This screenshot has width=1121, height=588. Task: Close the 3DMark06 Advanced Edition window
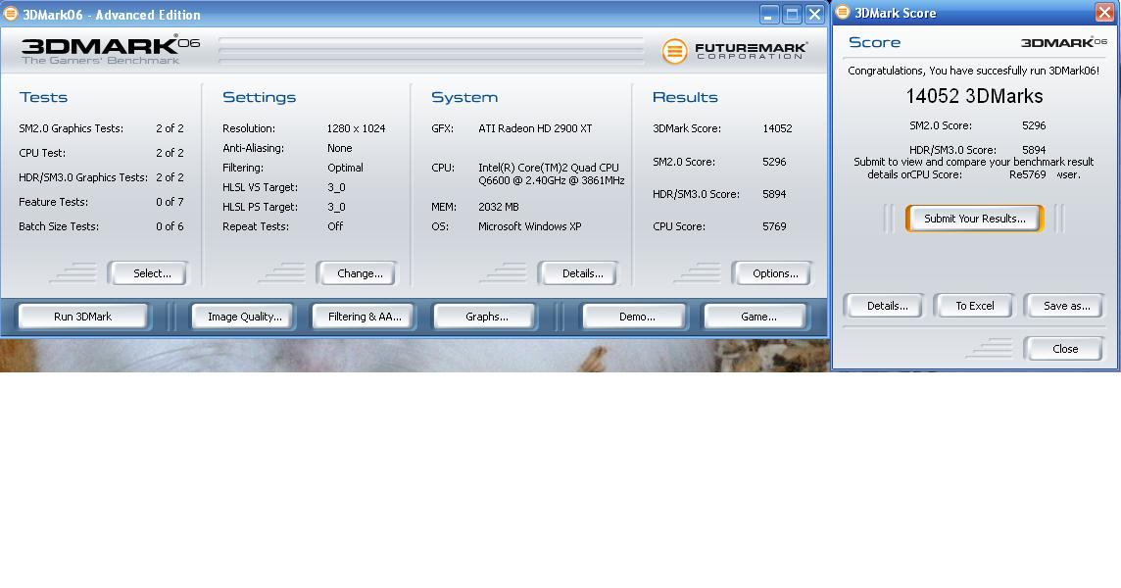click(814, 15)
